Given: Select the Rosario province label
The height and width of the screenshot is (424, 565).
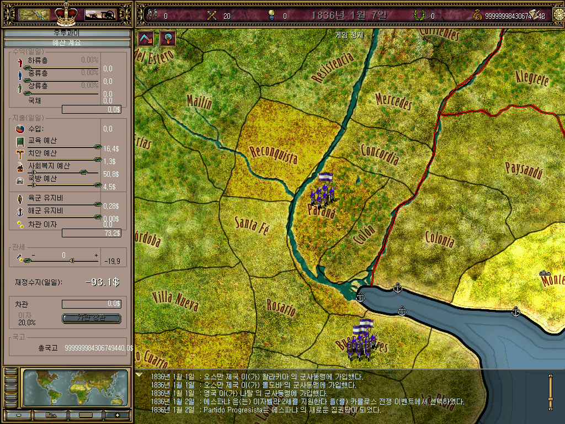Looking at the screenshot, I should coord(281,307).
